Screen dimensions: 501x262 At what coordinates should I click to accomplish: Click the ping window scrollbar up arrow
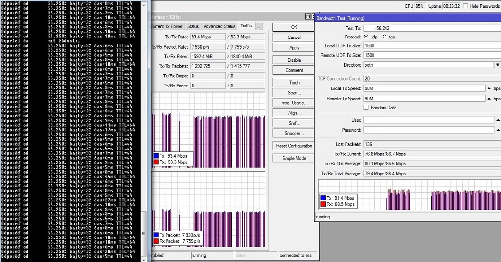pyautogui.click(x=144, y=5)
